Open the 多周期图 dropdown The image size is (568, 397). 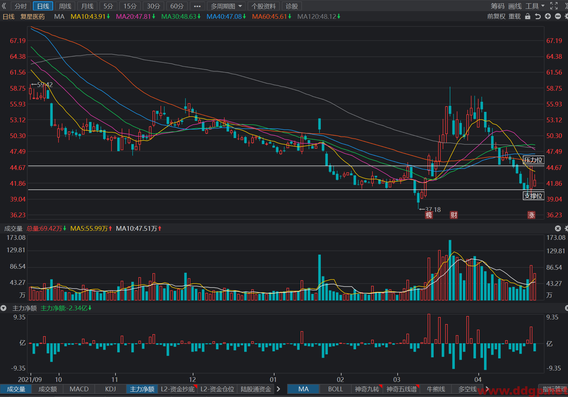point(226,6)
